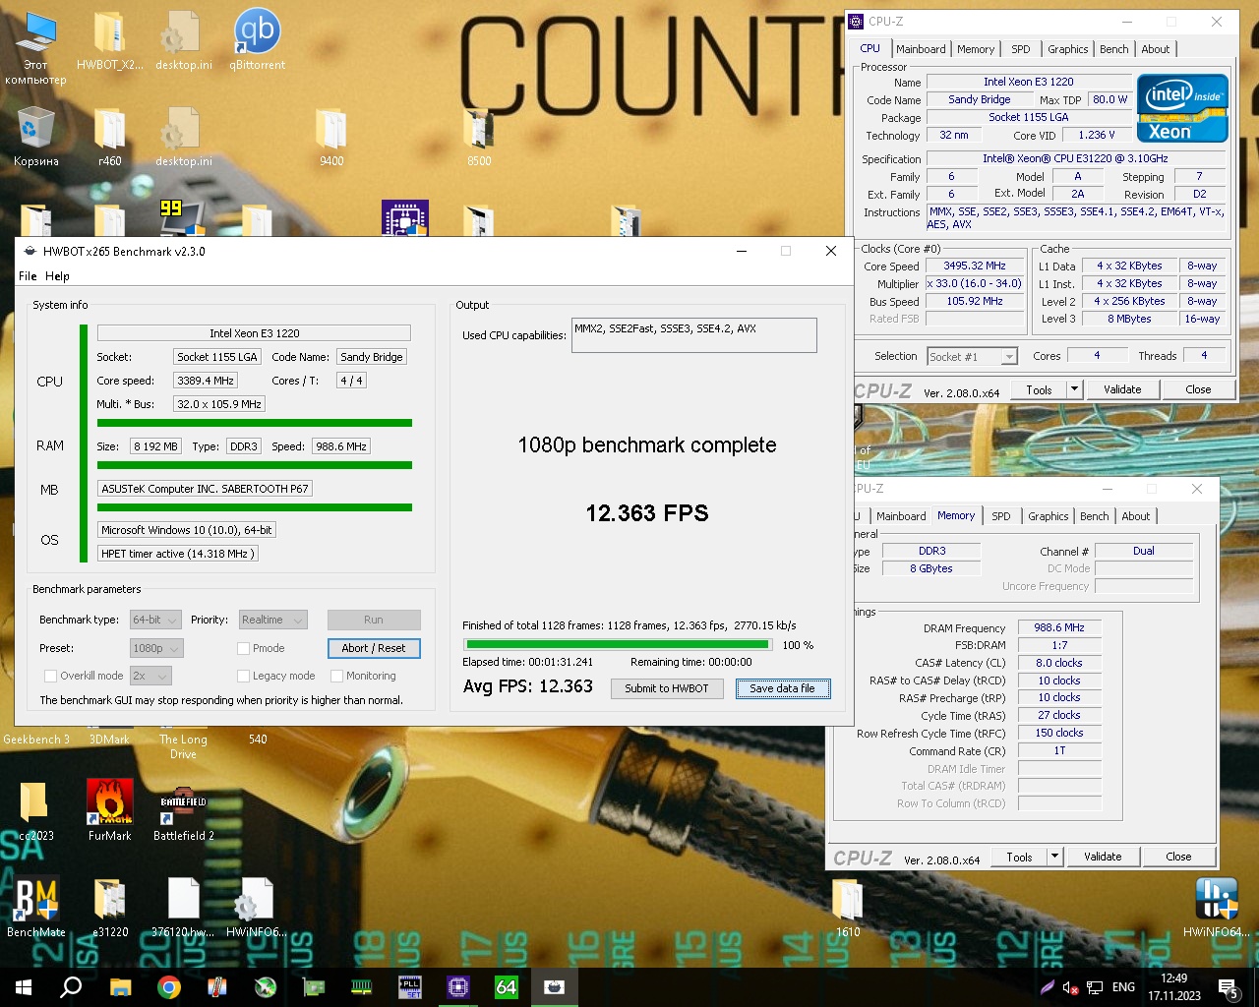The height and width of the screenshot is (1007, 1259).
Task: Open the r460 folder on desktop
Action: [110, 136]
